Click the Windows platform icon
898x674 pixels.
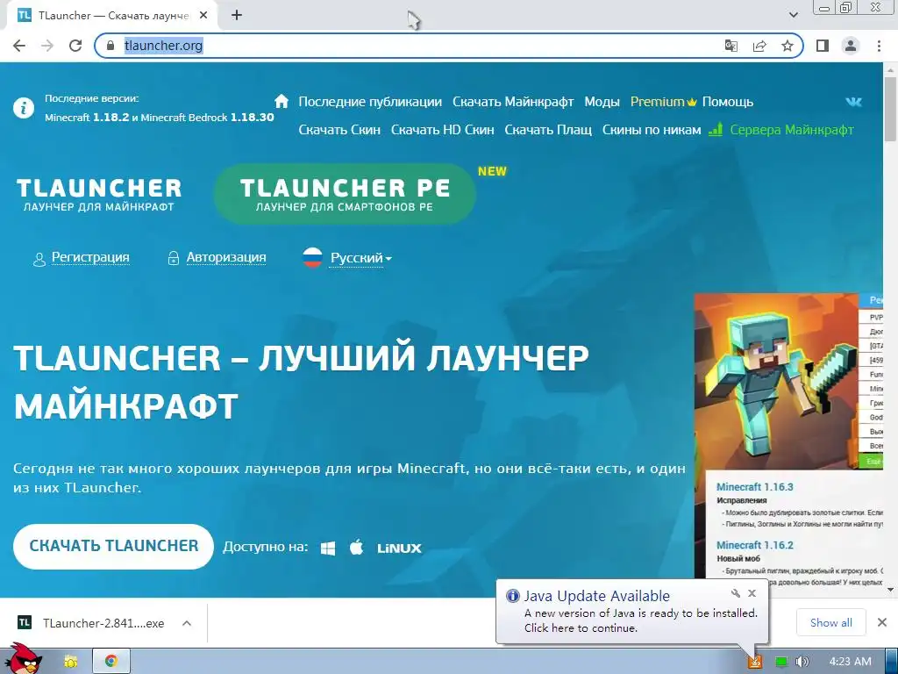click(x=328, y=548)
